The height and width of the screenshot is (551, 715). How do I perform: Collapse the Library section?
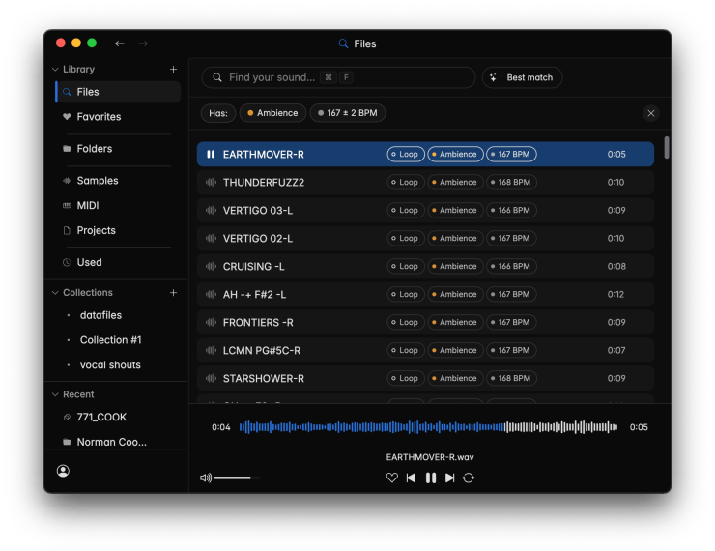(55, 70)
